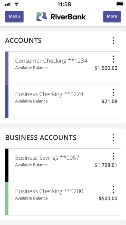Tap the BUSINESS ACCOUNTS heading
126x225 pixels.
41,138
